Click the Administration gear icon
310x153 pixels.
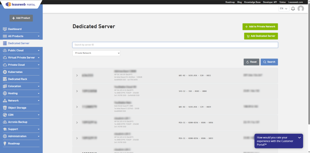pyautogui.click(x=5, y=136)
